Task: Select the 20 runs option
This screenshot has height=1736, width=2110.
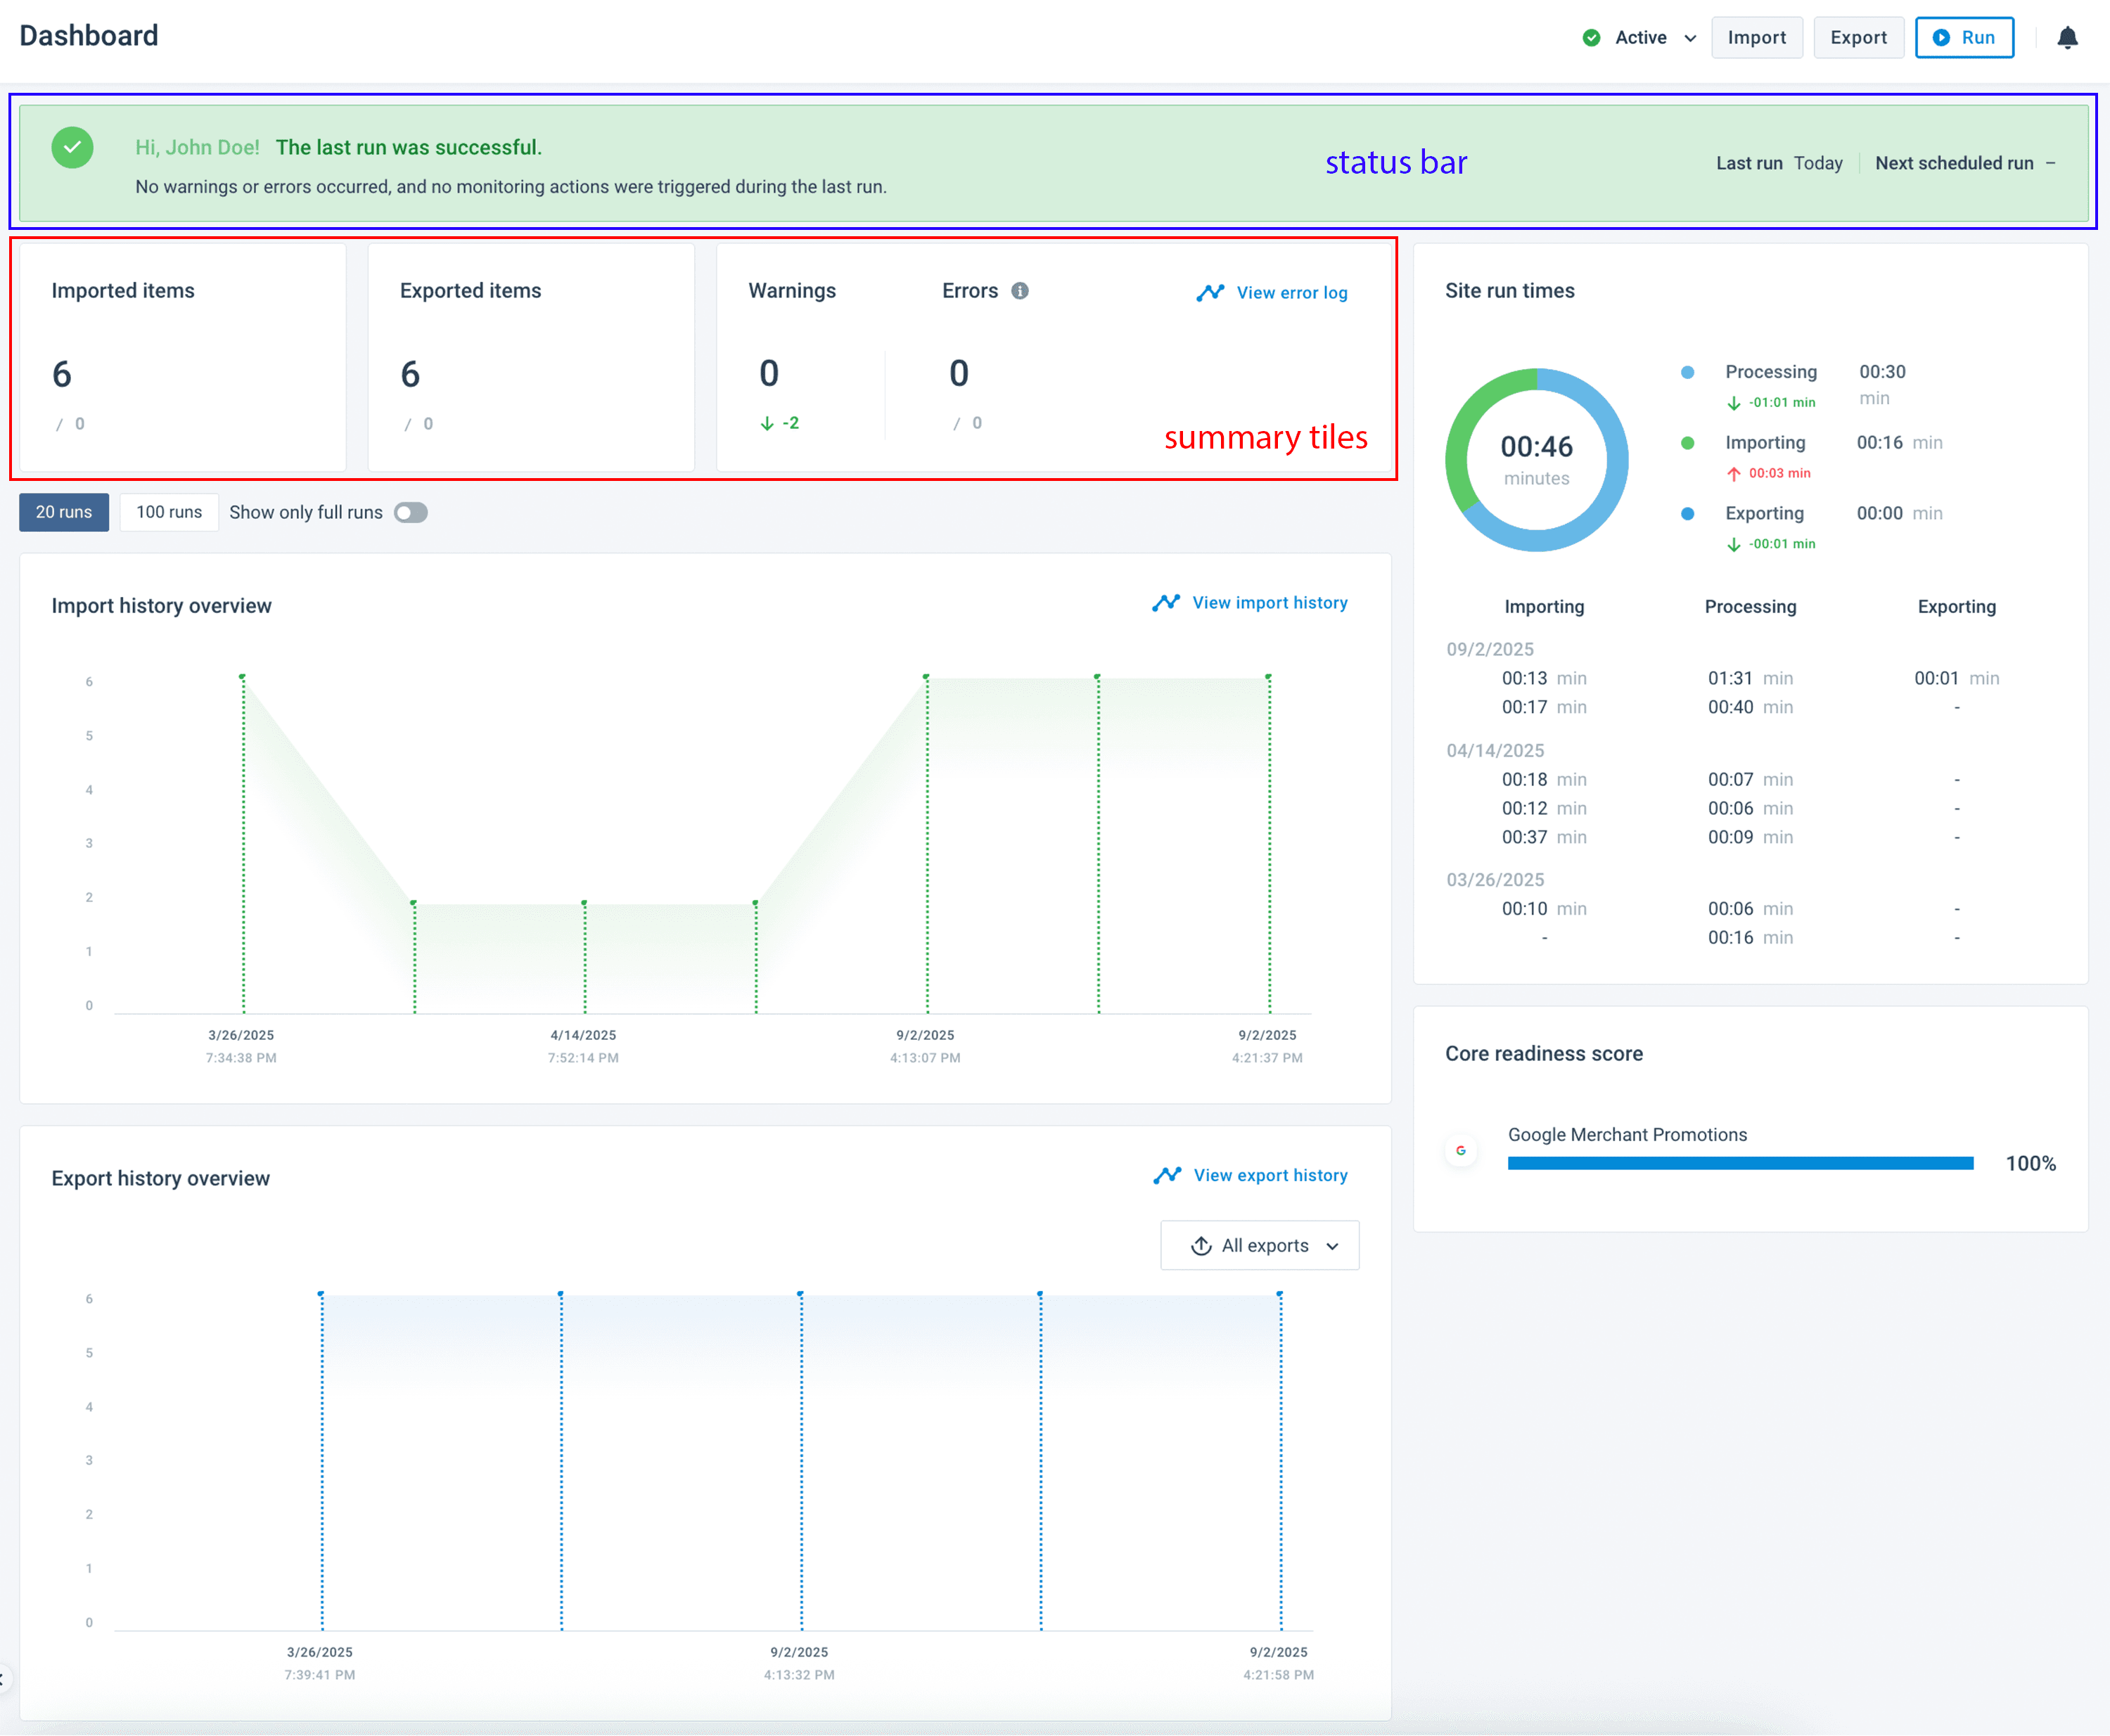Action: [64, 512]
